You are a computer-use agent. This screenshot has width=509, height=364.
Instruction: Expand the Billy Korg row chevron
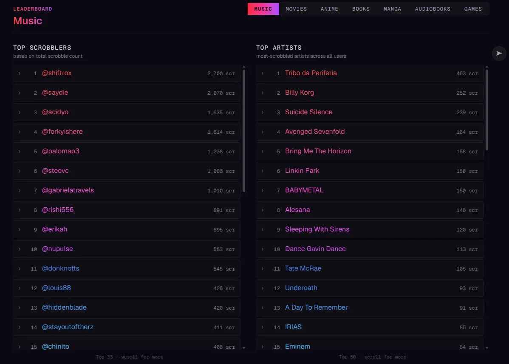click(x=262, y=93)
